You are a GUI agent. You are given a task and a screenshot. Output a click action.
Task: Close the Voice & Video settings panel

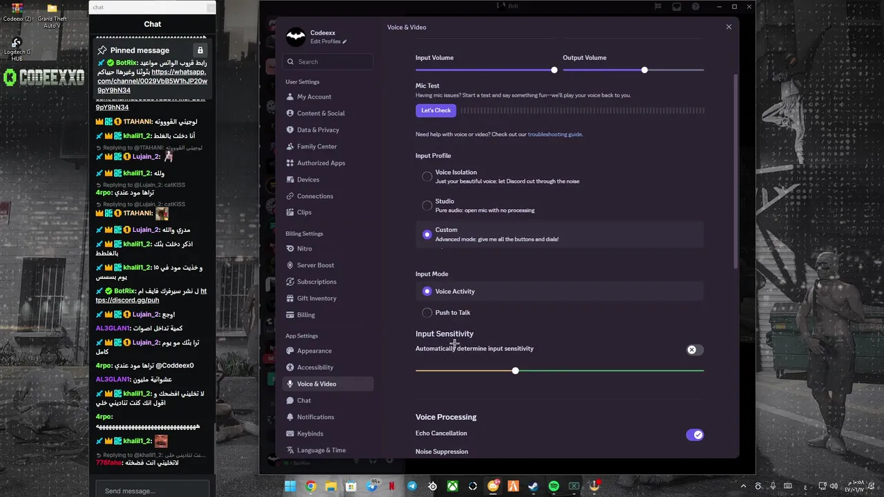coord(729,27)
